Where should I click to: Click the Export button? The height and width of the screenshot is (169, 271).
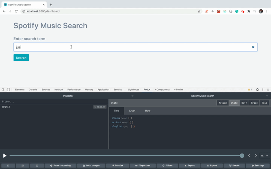pyautogui.click(x=212, y=166)
